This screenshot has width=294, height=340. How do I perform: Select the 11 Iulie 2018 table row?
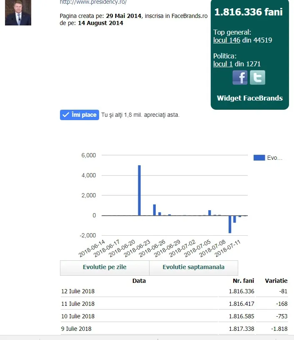(174, 304)
